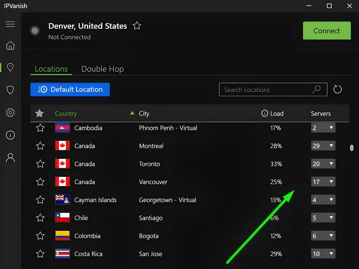Favorite the Cayman Islands row star

40,200
